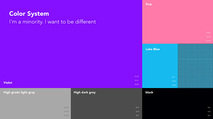Click the Lake Blue label text
Image resolution: width=213 pixels, height=119 pixels.
(152, 49)
